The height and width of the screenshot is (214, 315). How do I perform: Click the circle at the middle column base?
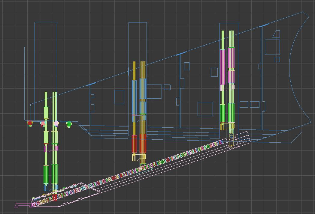pos(143,167)
